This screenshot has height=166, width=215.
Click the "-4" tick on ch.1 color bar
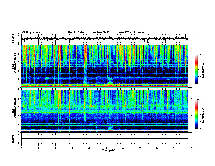200,62
